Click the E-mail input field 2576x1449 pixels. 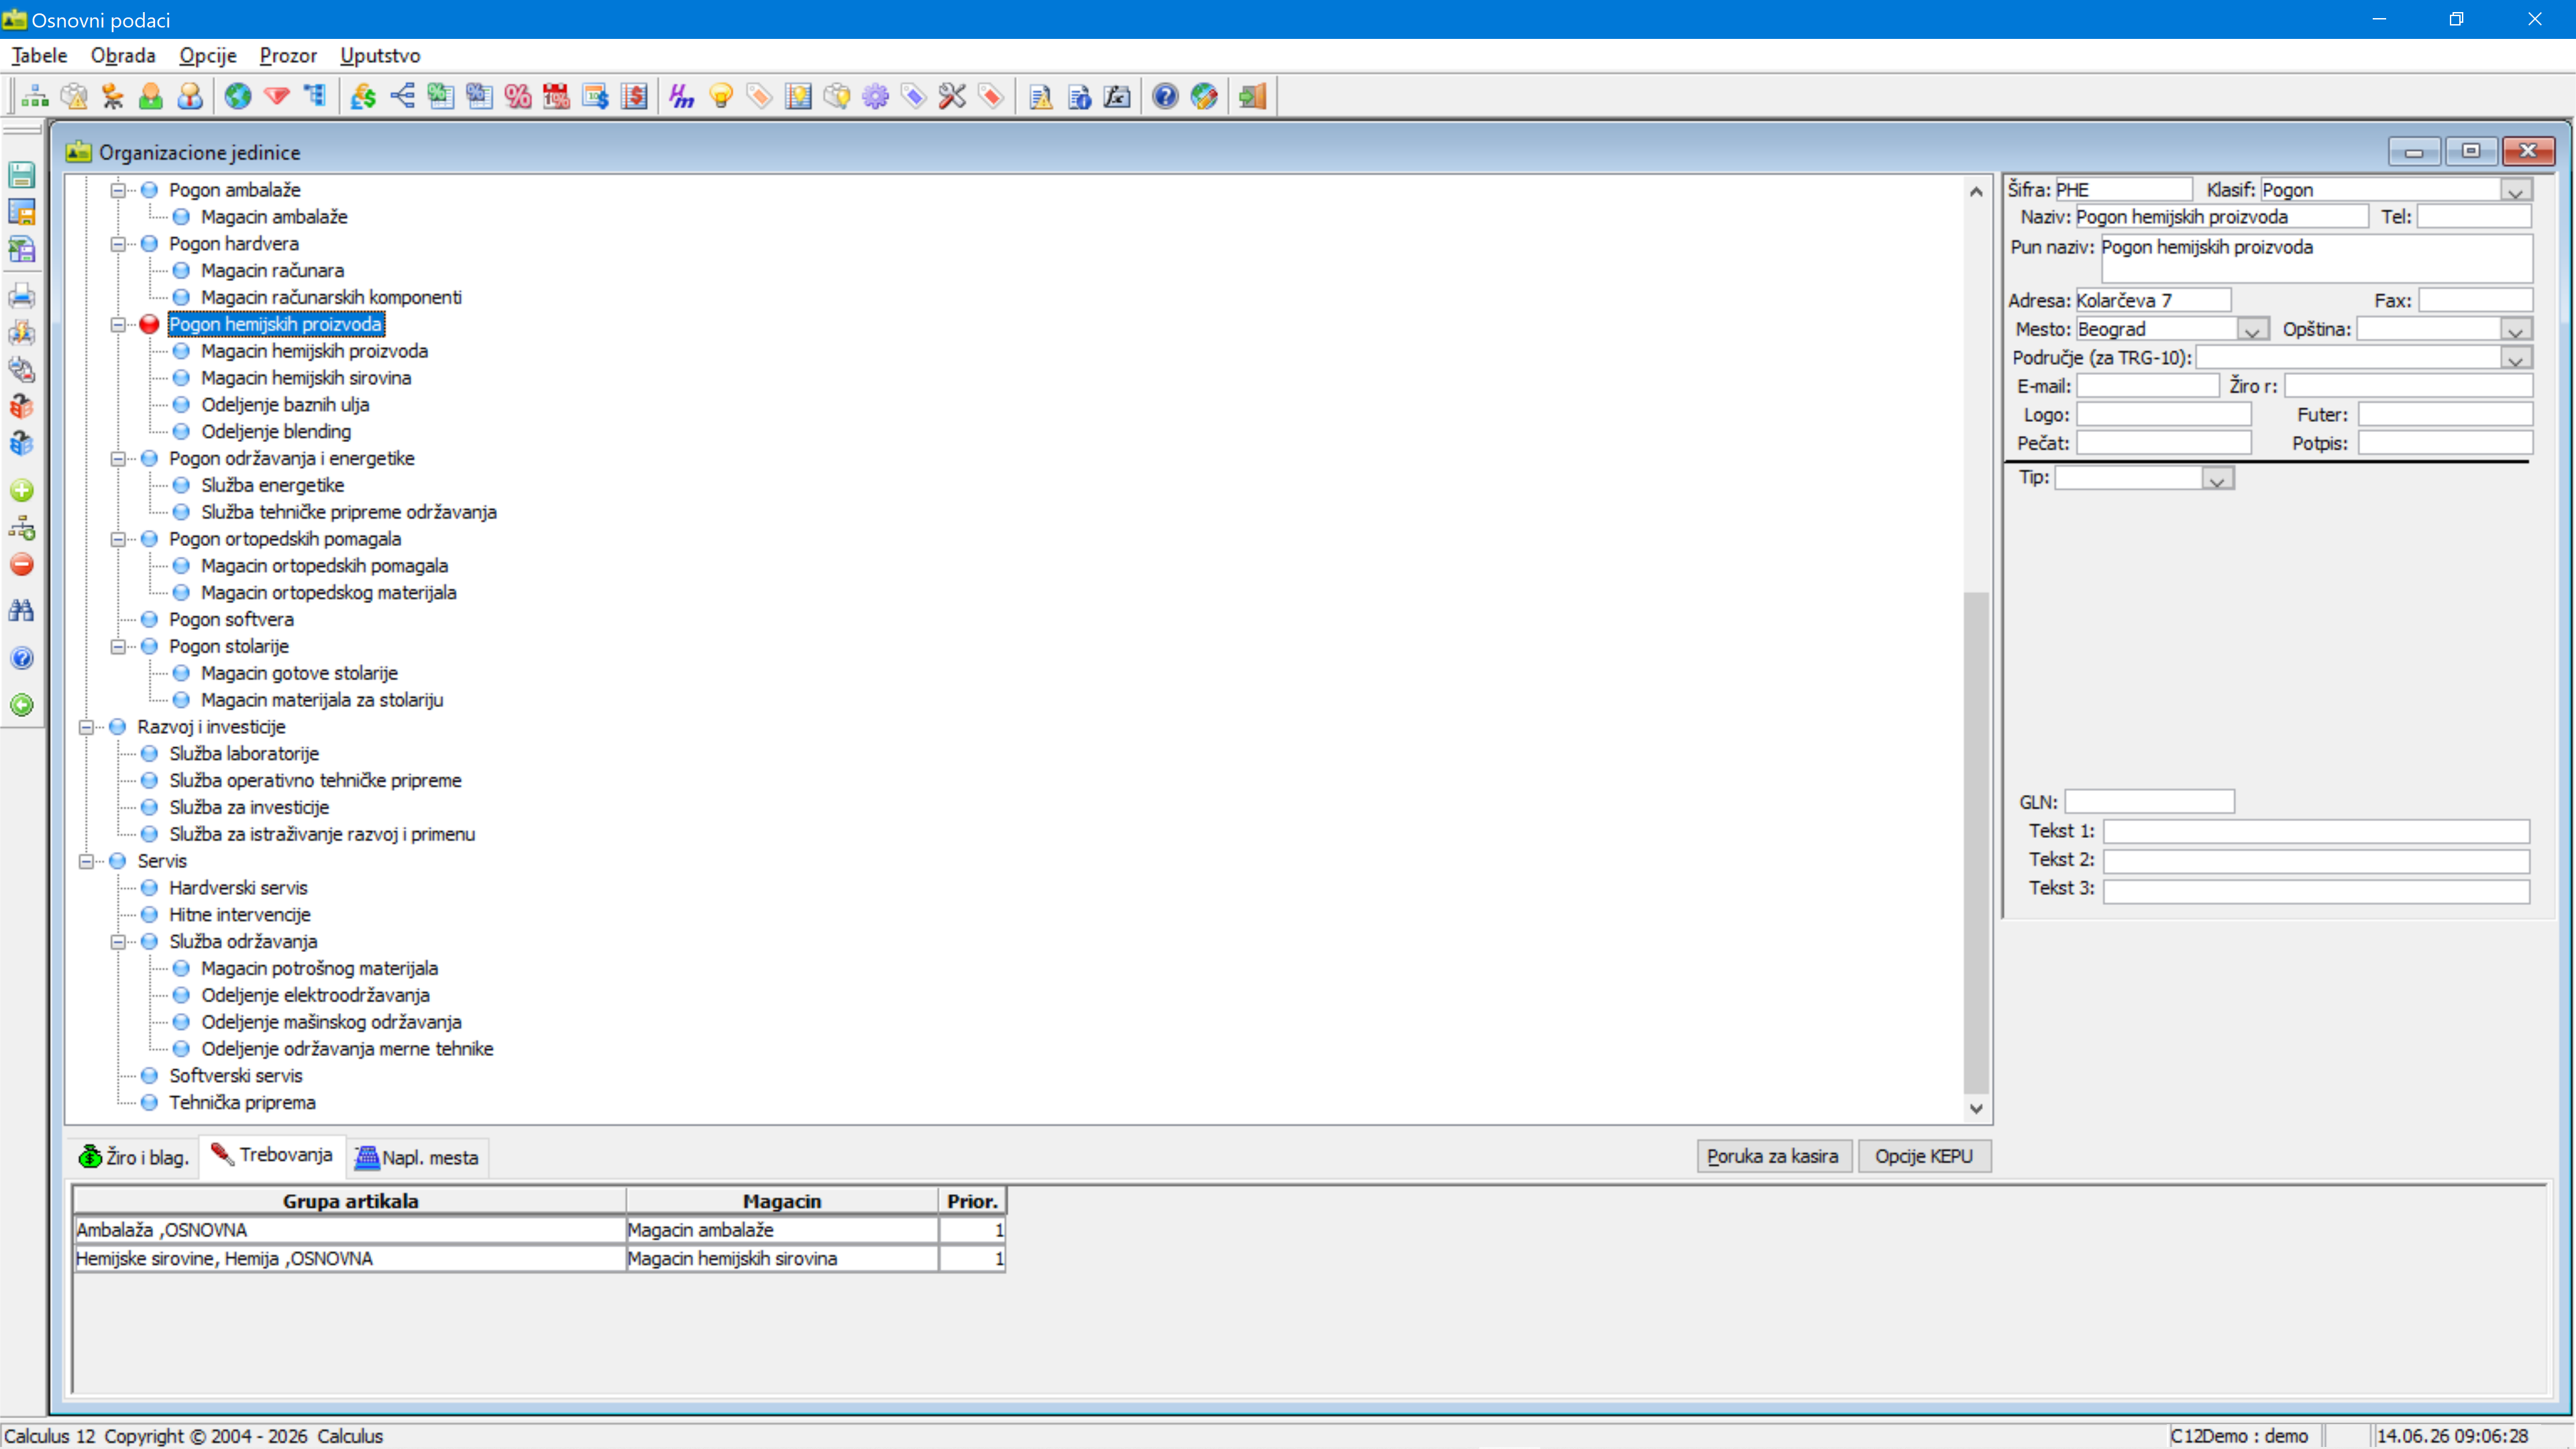point(2148,386)
